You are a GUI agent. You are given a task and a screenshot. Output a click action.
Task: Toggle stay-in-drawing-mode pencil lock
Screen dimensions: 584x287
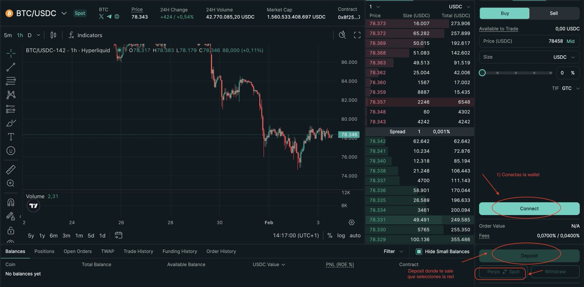click(11, 216)
